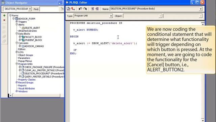The height and width of the screenshot is (122, 216).
Task: Click the 'v_alert NUMBER;' code line
Action: [86, 30]
